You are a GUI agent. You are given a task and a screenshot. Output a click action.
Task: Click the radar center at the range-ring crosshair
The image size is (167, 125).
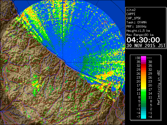click(x=63, y=62)
